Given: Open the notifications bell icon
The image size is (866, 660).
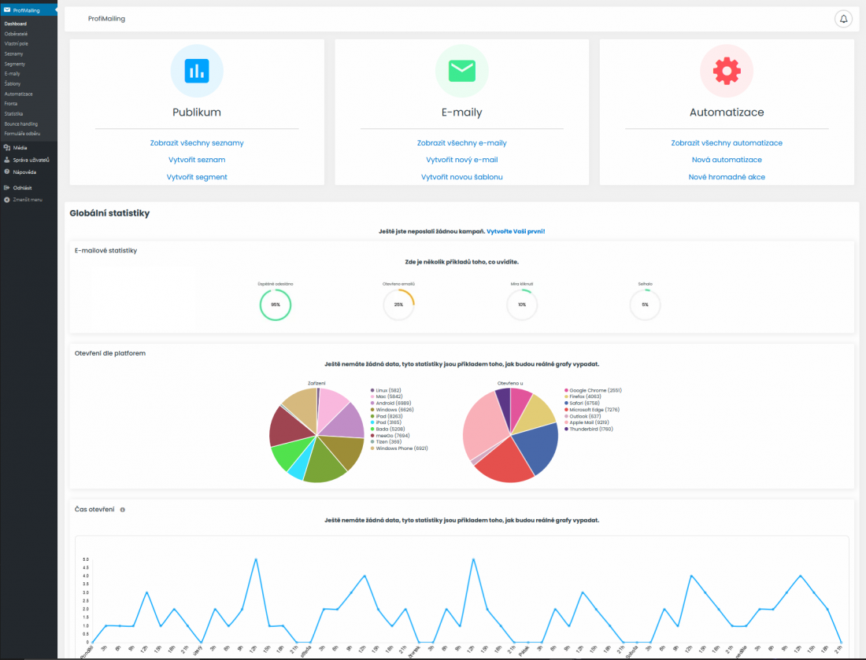Looking at the screenshot, I should click(843, 19).
